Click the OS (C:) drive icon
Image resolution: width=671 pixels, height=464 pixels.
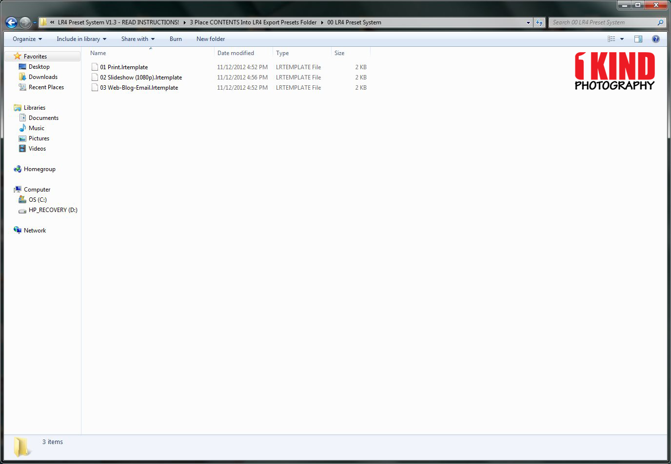pyautogui.click(x=22, y=200)
